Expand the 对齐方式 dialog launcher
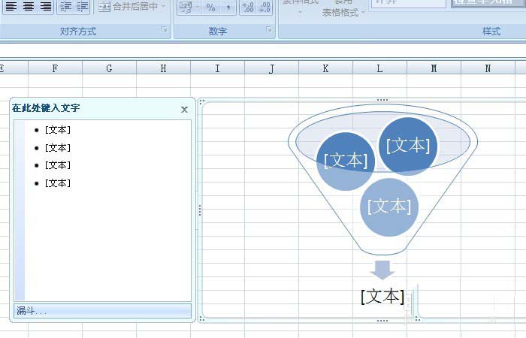 (x=164, y=31)
